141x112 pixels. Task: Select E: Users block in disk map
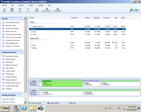point(120,83)
